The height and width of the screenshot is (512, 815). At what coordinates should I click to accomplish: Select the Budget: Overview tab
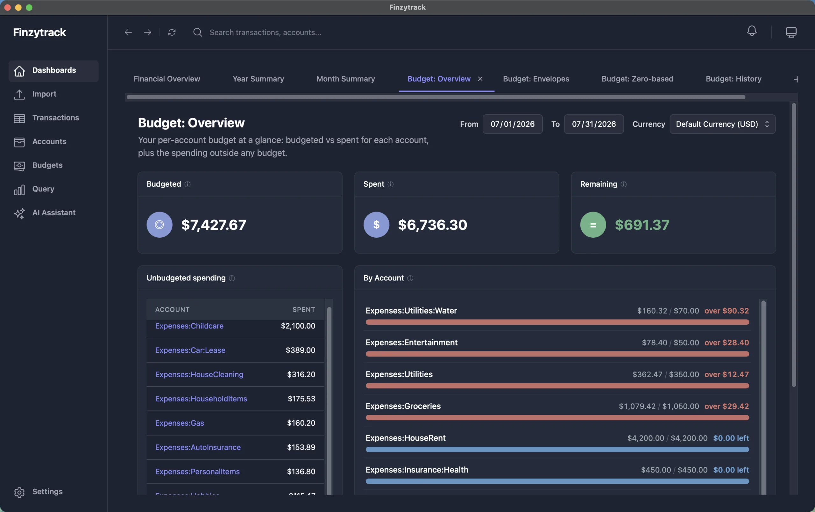click(x=439, y=79)
